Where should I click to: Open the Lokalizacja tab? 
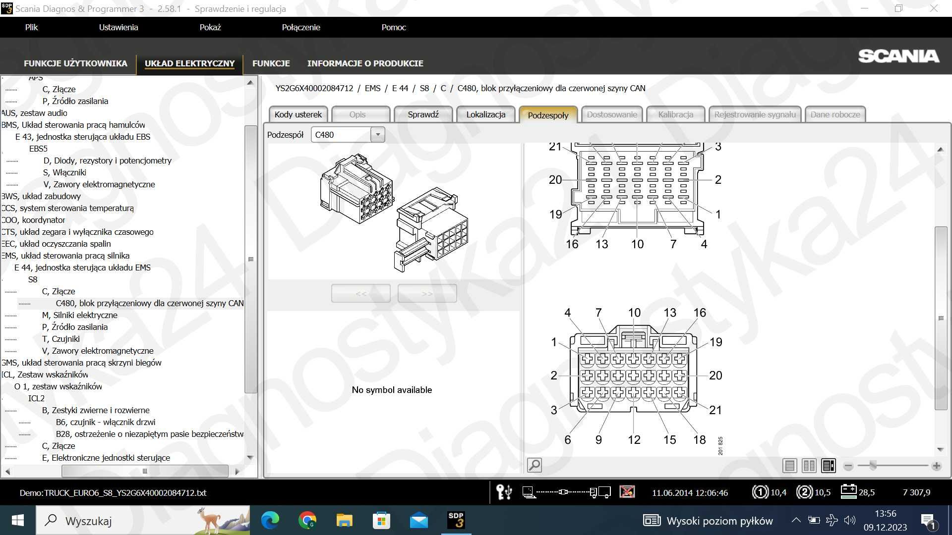[x=486, y=114]
